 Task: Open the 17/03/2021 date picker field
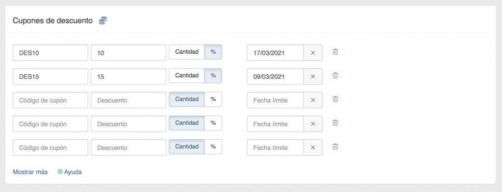[276, 53]
